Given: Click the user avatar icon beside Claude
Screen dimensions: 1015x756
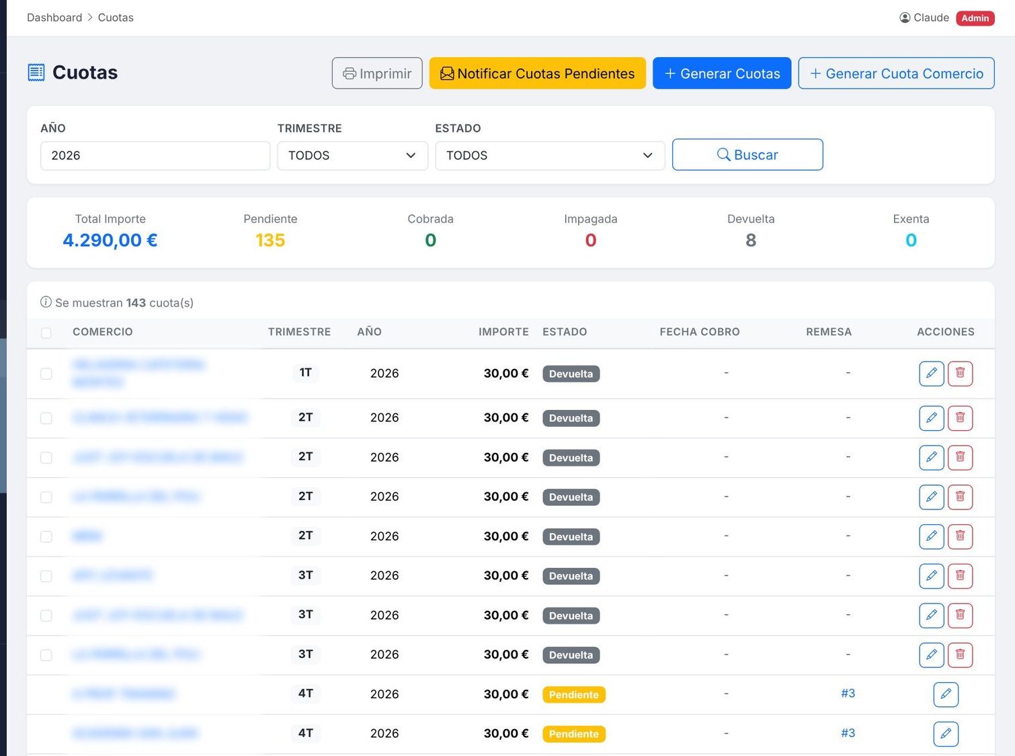Looking at the screenshot, I should [905, 17].
